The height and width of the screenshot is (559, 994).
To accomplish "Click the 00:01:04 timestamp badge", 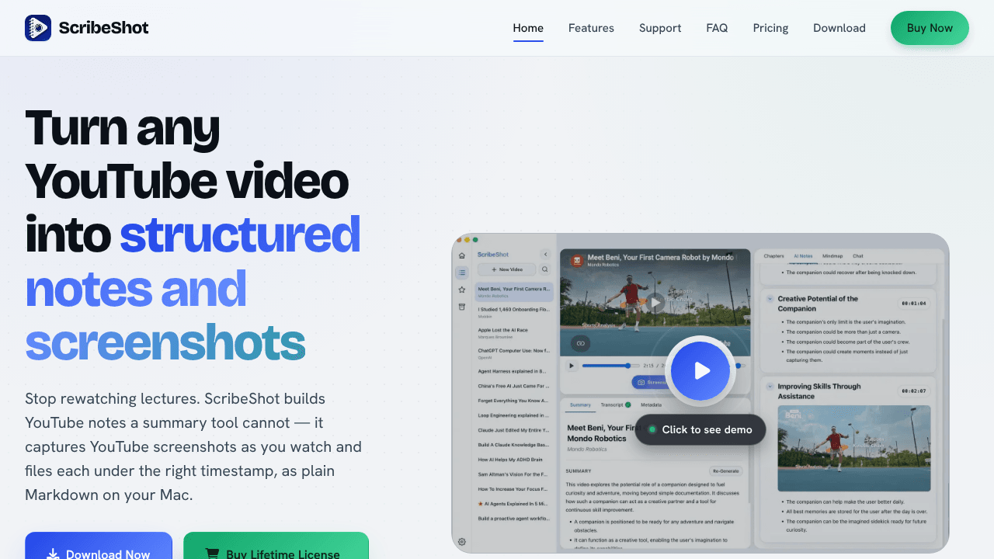I will 912,303.
